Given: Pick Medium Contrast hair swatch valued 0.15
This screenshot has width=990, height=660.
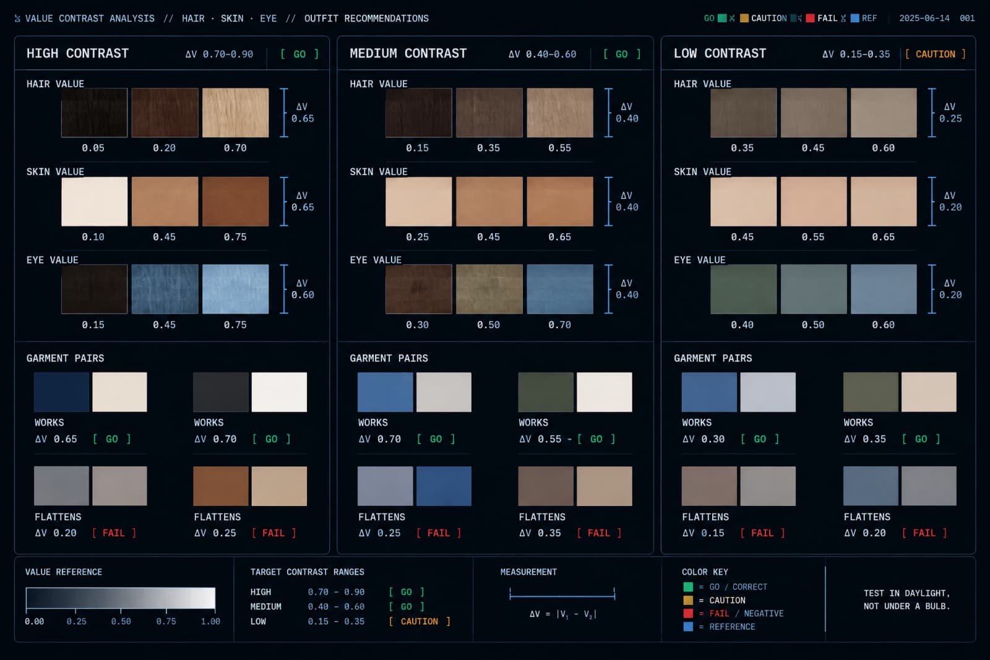Looking at the screenshot, I should (x=418, y=113).
